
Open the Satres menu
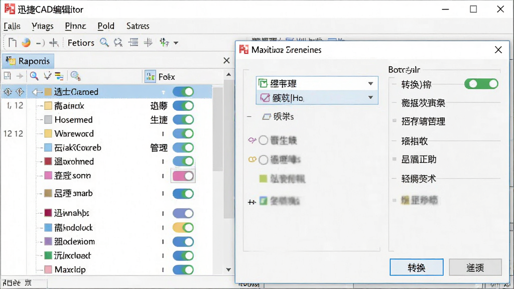pos(138,26)
